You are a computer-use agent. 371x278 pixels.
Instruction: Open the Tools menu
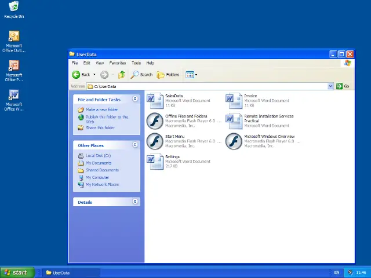click(x=136, y=63)
